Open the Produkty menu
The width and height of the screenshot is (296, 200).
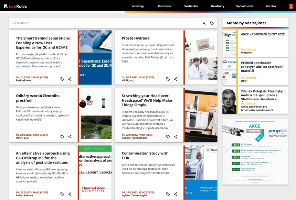218,6
